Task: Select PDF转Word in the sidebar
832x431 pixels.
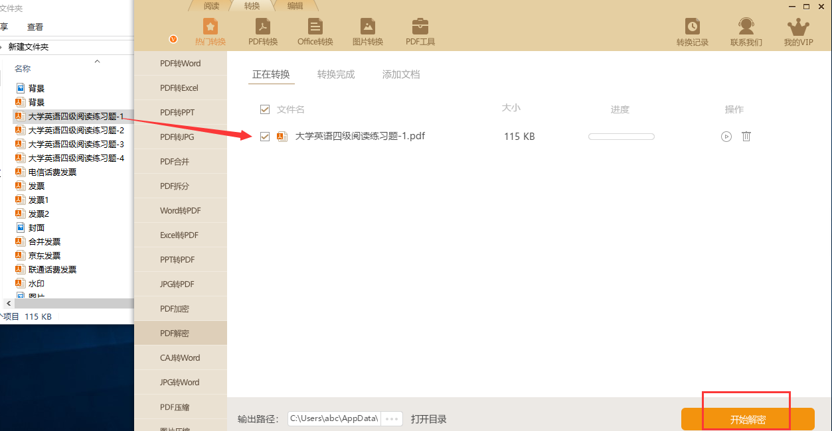Action: tap(180, 64)
